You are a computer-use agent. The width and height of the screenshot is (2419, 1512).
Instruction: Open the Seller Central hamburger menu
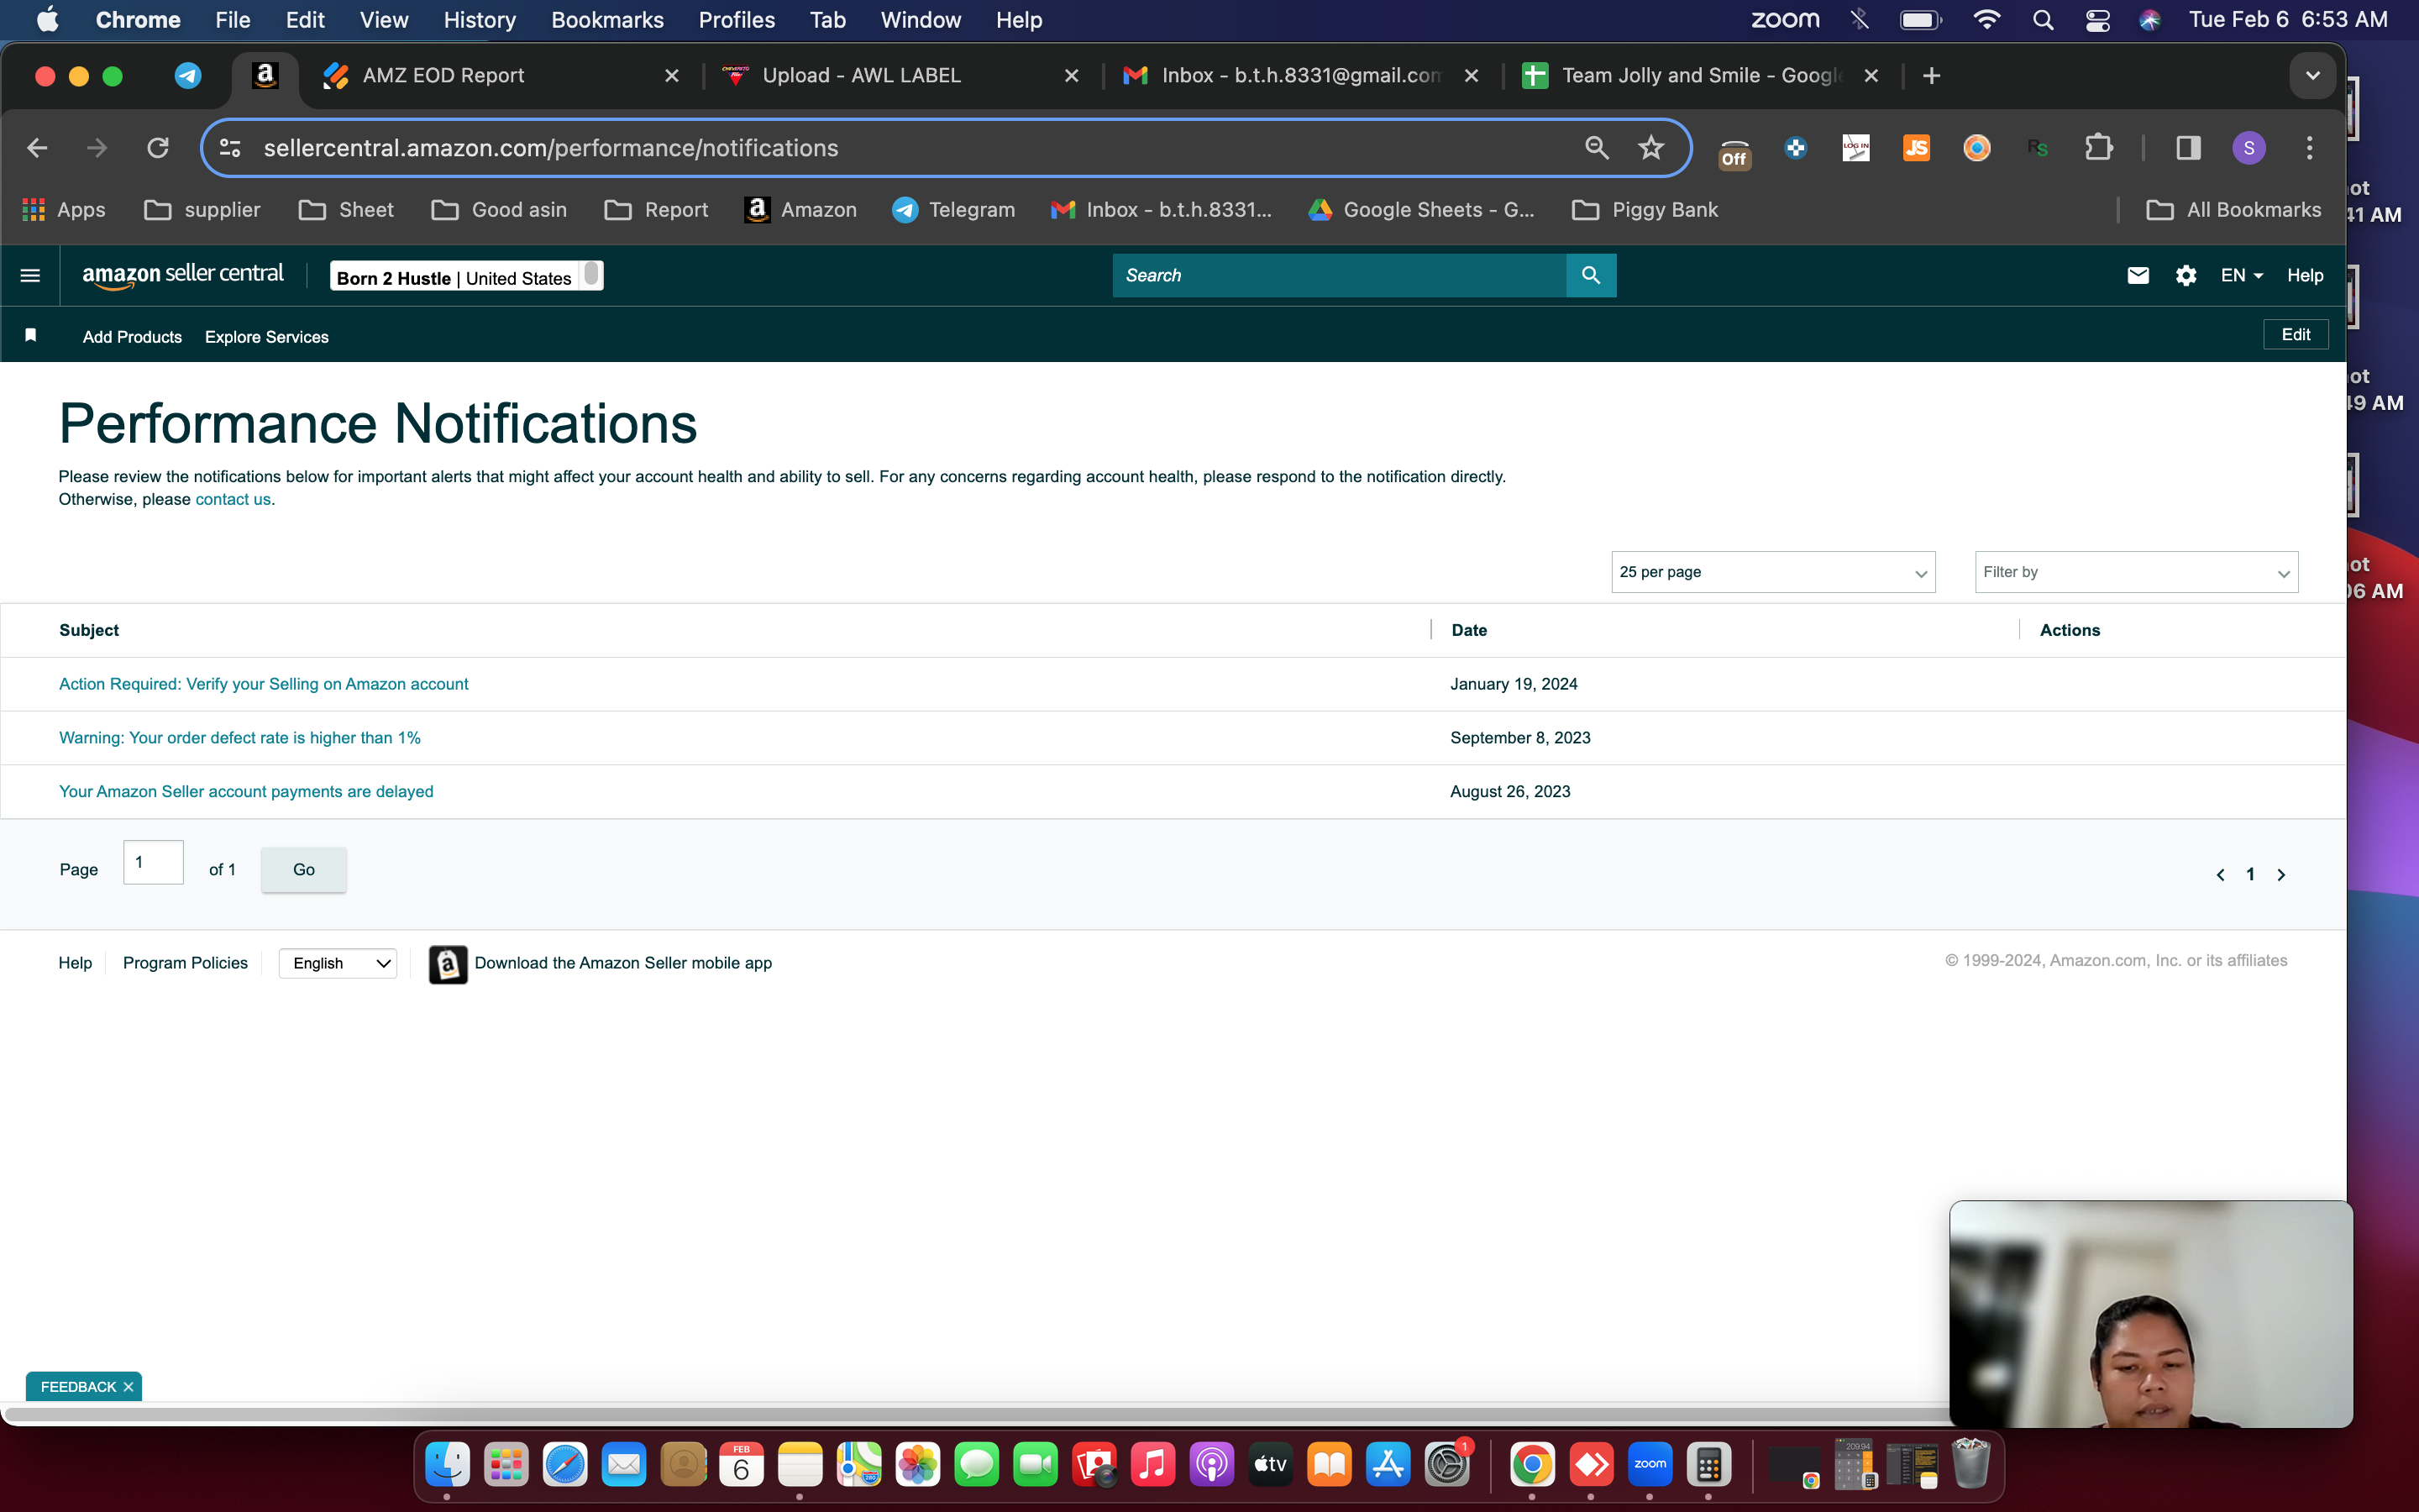[30, 275]
